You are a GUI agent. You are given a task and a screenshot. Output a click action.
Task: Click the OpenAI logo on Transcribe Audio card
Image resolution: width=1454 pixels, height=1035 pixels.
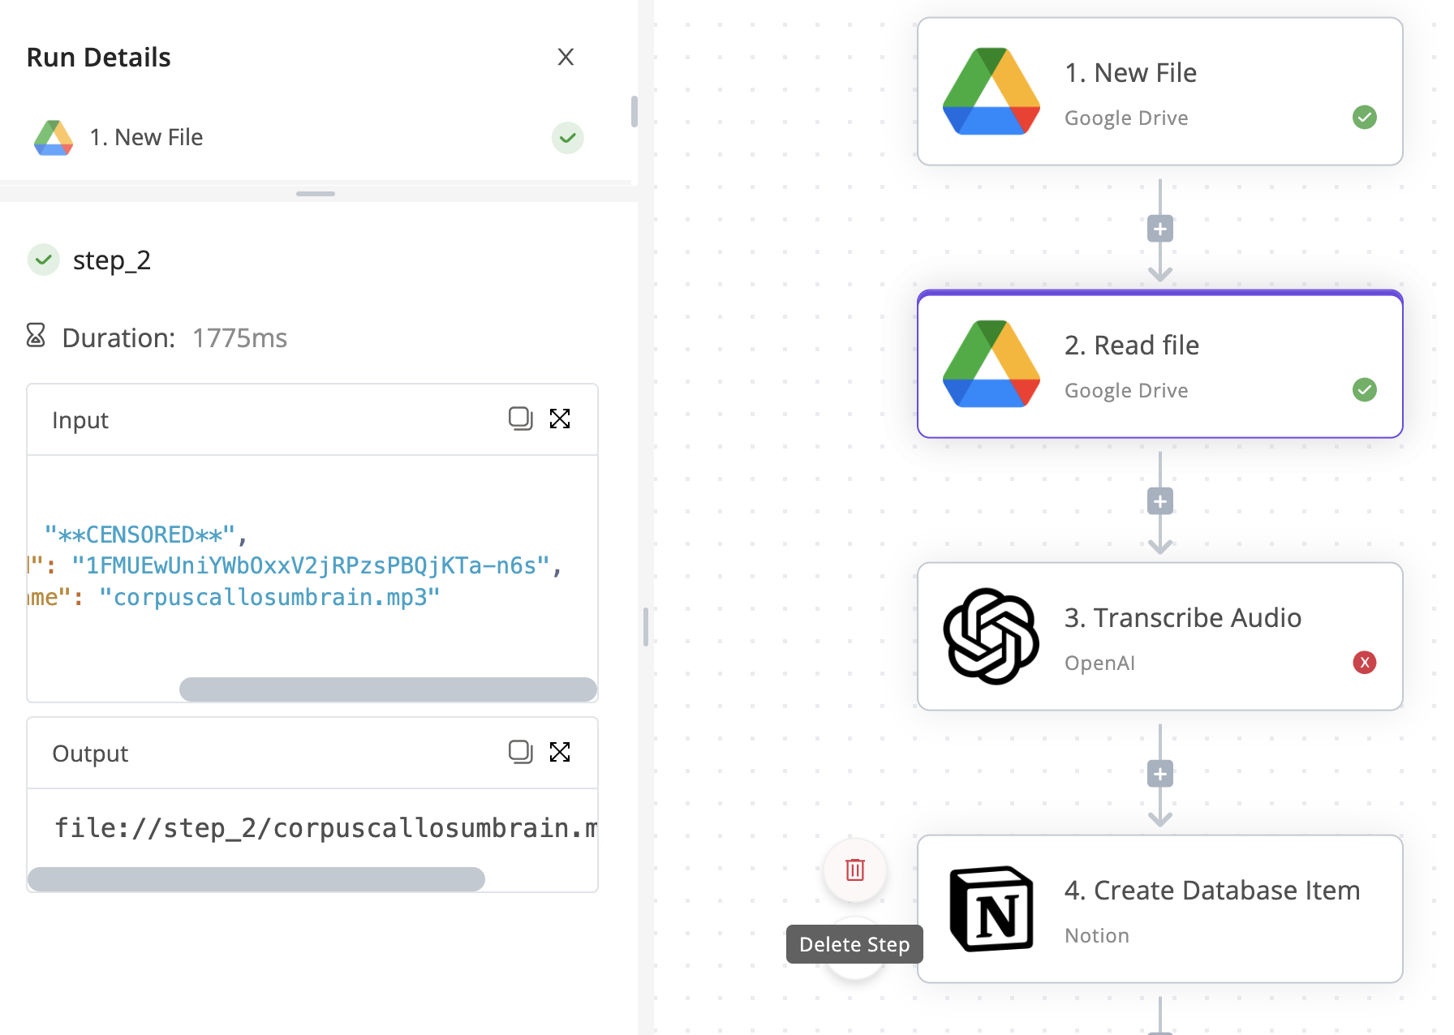992,636
